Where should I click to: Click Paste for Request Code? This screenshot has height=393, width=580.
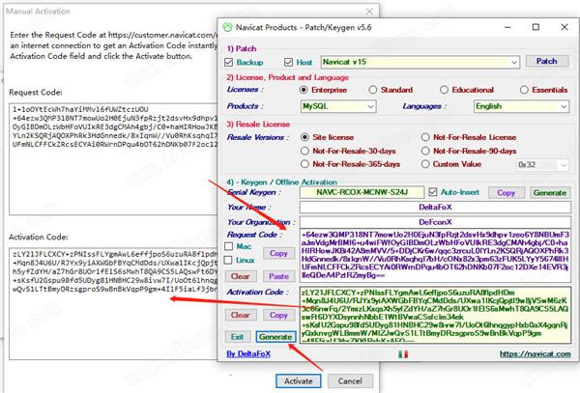(278, 276)
